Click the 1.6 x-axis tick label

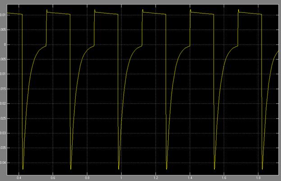click(x=224, y=178)
